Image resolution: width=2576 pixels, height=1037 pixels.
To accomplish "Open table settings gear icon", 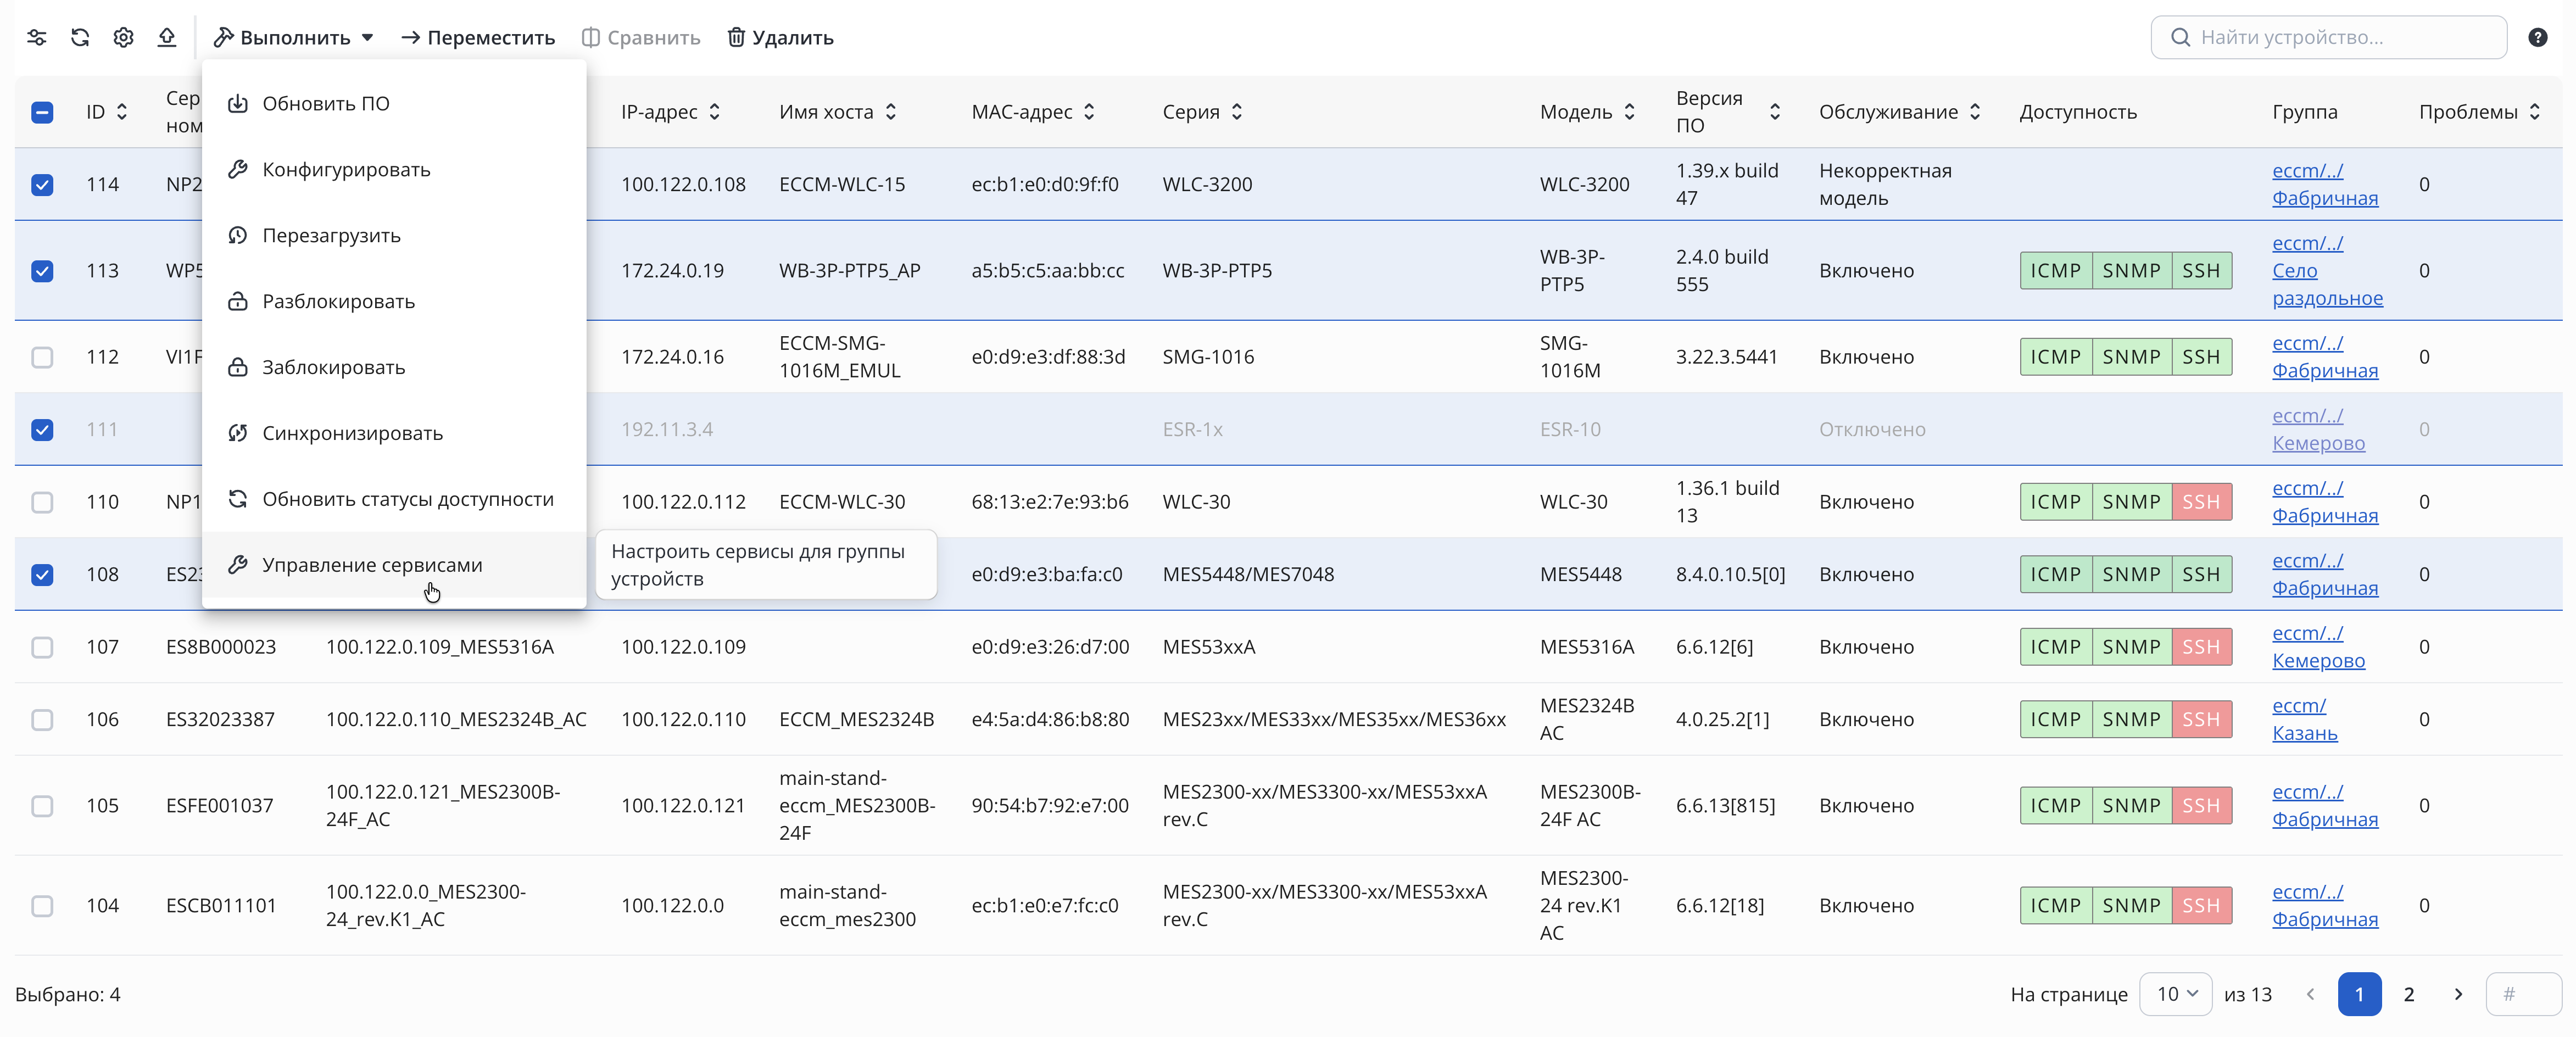I will (x=123, y=37).
